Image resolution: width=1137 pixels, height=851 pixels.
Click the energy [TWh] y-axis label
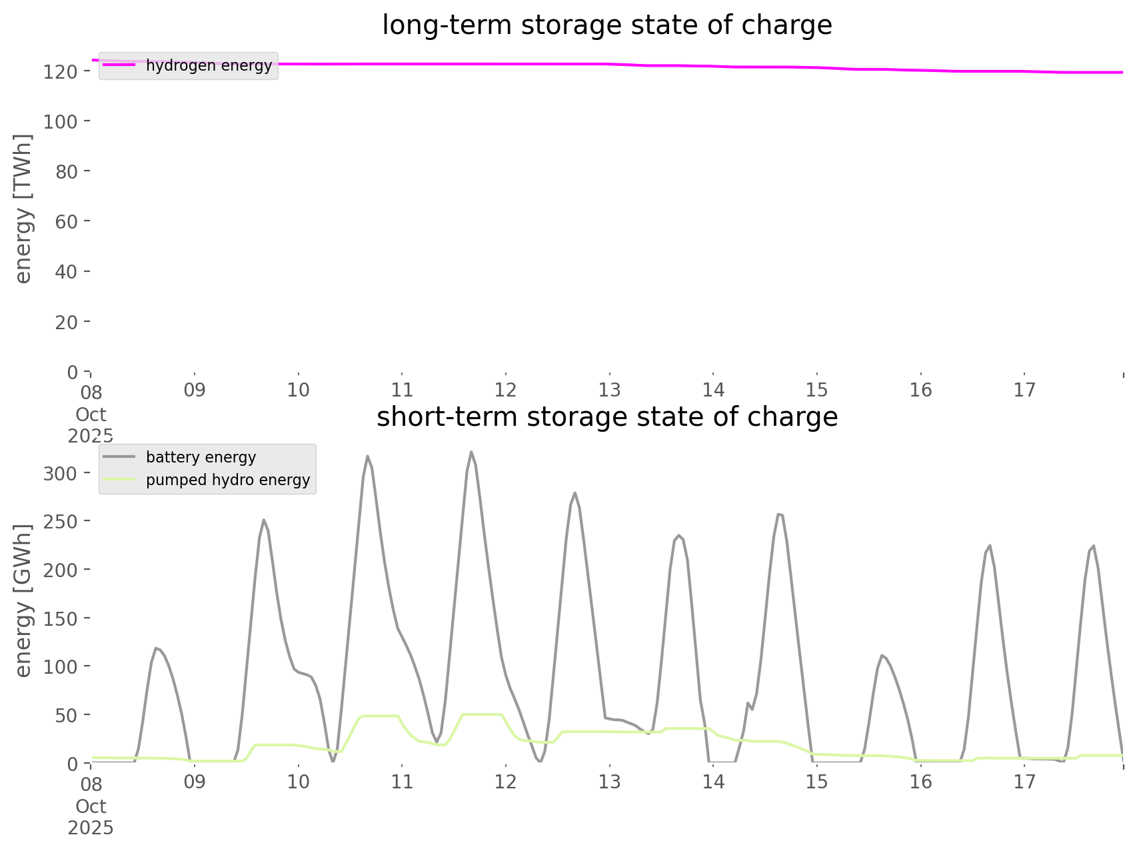(23, 209)
